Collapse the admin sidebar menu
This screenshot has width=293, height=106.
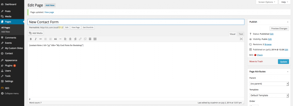(x=12, y=93)
